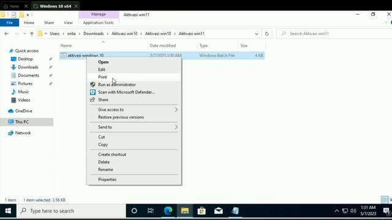Sort by the Type column header
Viewport: 392px width, 220px height.
click(x=203, y=46)
